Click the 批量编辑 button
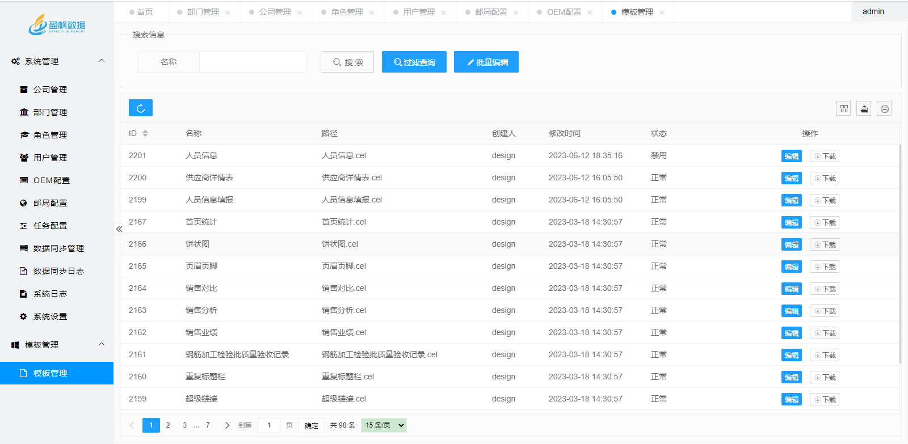The width and height of the screenshot is (908, 444). tap(486, 62)
